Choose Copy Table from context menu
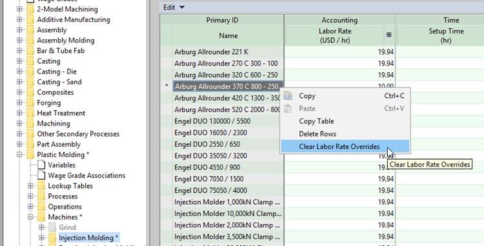Image resolution: width=484 pixels, height=246 pixels. (x=345, y=121)
